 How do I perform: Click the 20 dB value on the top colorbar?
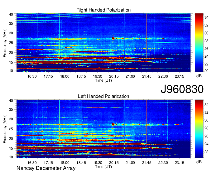pyautogui.click(x=206, y=71)
